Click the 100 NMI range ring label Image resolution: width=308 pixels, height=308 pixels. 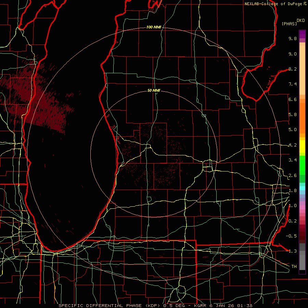click(153, 27)
